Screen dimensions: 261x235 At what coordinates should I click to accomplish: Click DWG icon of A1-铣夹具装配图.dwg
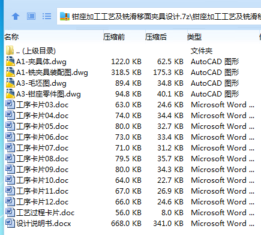10,72
